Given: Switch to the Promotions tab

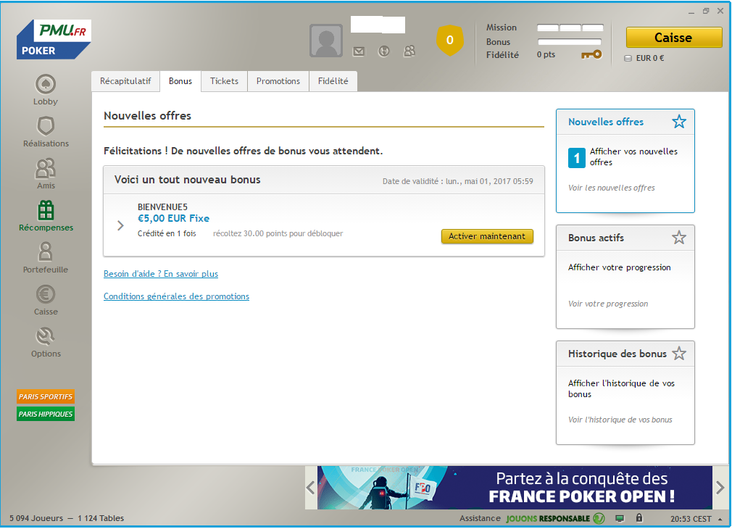Looking at the screenshot, I should click(x=278, y=81).
